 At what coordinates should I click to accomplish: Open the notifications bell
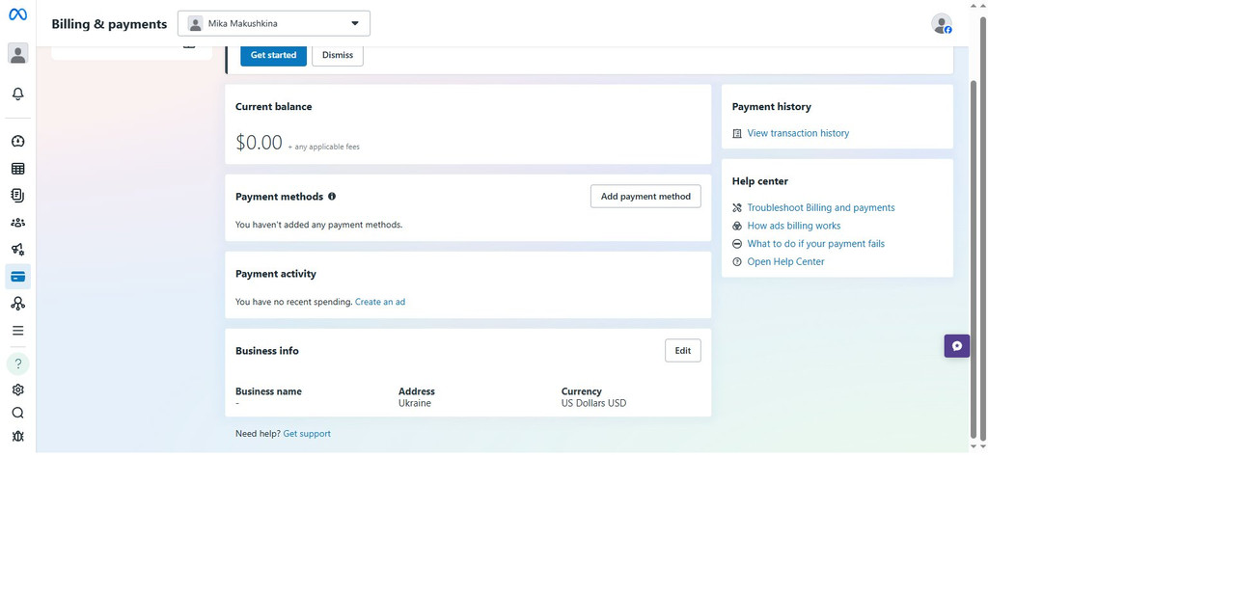point(17,94)
